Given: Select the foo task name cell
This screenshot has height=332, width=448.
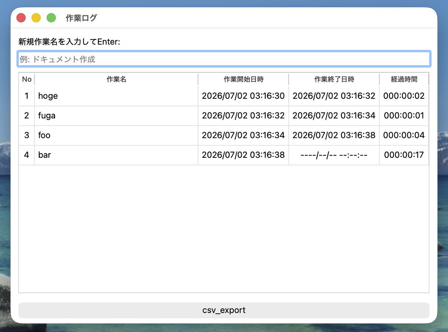Looking at the screenshot, I should tap(116, 135).
